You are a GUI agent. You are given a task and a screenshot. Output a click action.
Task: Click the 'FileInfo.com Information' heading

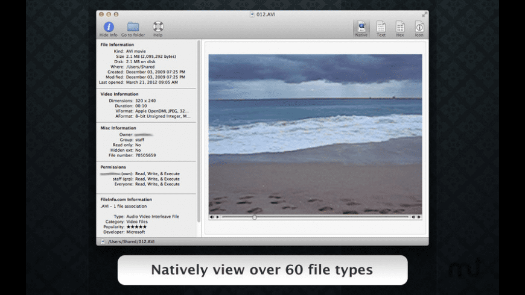126,199
